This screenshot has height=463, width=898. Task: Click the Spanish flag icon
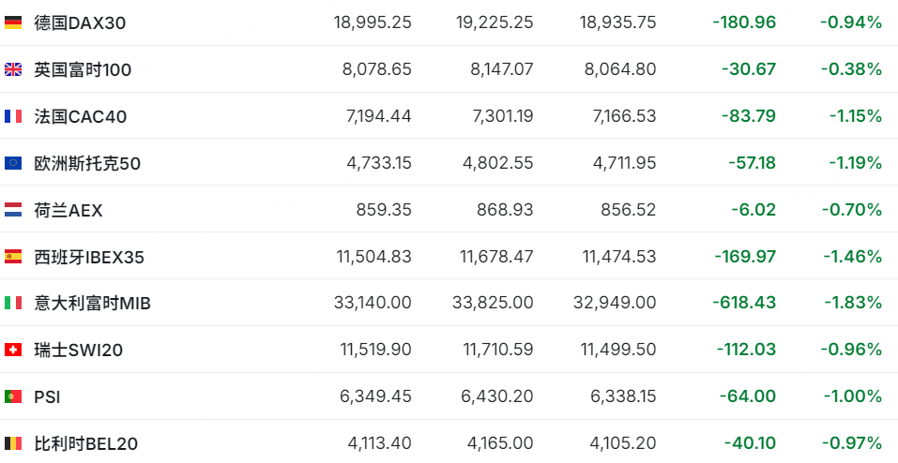click(x=13, y=256)
